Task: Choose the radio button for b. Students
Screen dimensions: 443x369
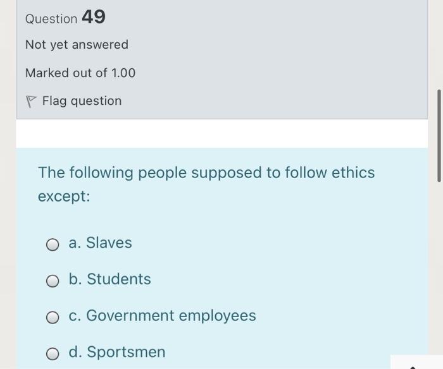Action: [53, 280]
